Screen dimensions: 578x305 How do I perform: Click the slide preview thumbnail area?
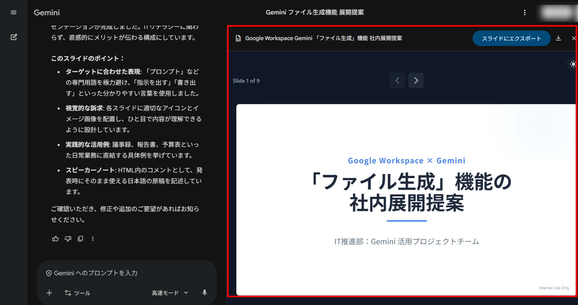[x=406, y=200]
